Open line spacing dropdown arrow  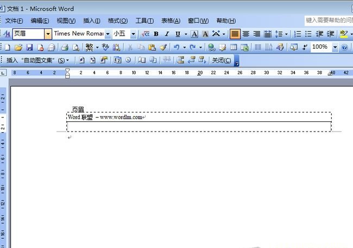286,34
